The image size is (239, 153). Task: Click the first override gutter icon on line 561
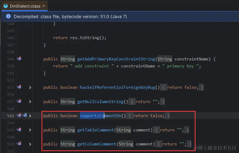click(x=19, y=115)
